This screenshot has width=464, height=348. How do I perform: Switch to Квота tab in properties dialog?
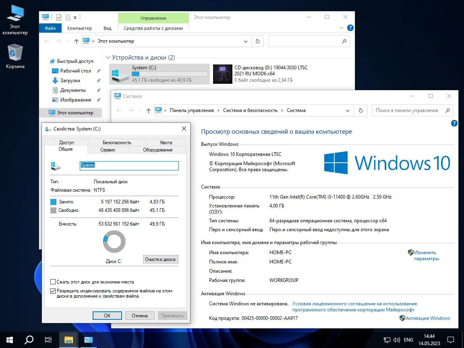click(166, 142)
